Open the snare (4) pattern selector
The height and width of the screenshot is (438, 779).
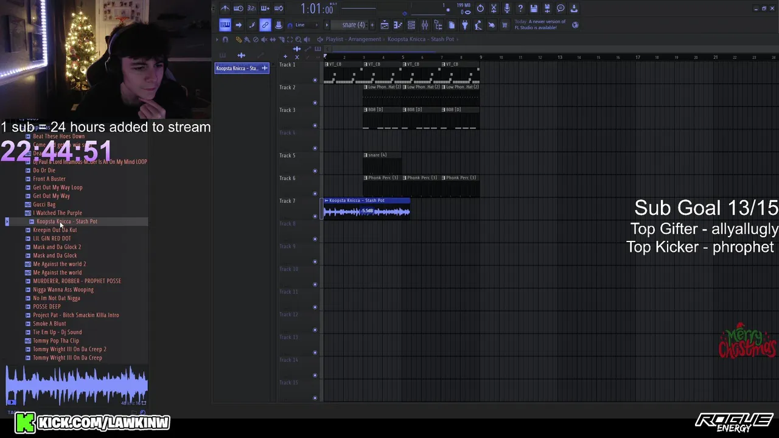[352, 25]
